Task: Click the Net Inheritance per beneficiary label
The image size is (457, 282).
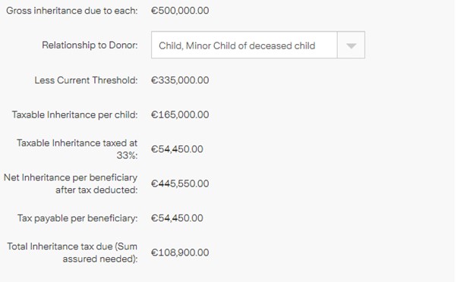Action: (x=71, y=183)
